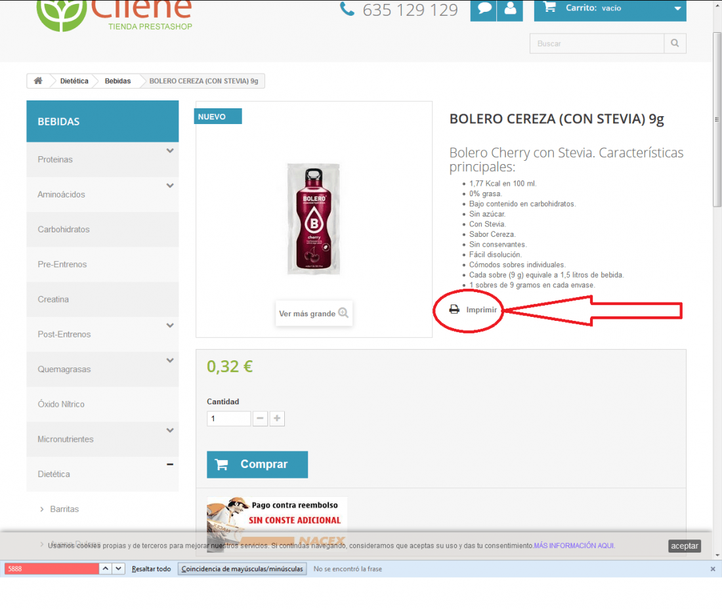Select Carbohidratos category
Image resolution: width=722 pixels, height=609 pixels.
64,229
